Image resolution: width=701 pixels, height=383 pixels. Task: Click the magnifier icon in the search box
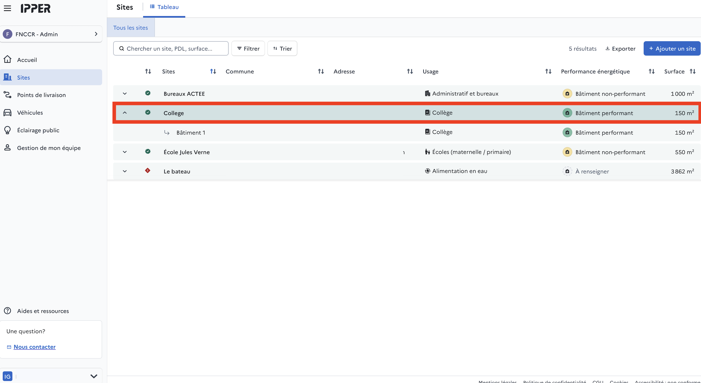tap(122, 48)
